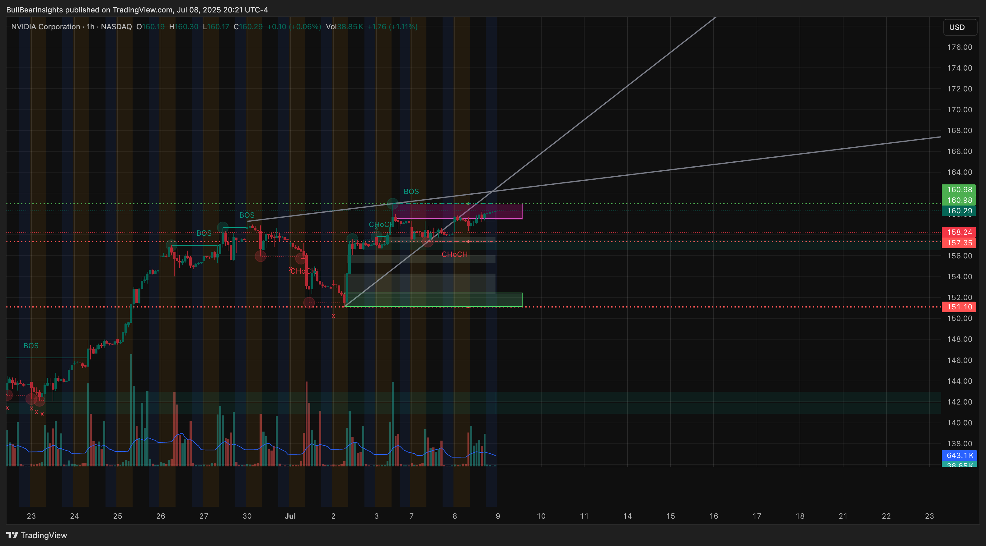
Task: Click the publisher header text BullBearInsights
Action: [35, 10]
